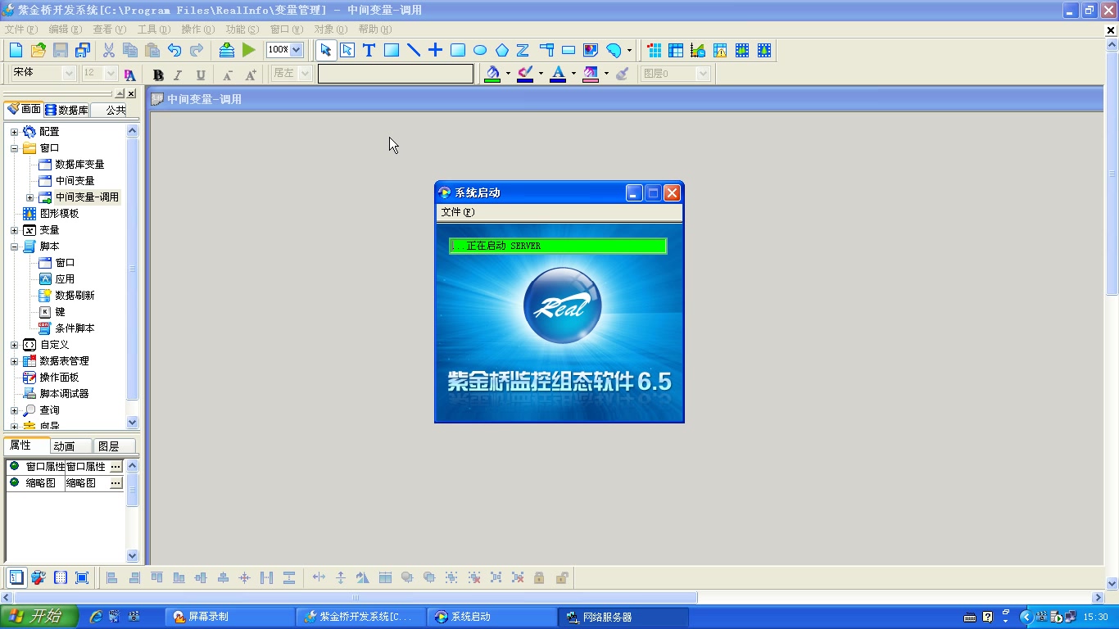
Task: Open the 工具 menu
Action: click(153, 29)
